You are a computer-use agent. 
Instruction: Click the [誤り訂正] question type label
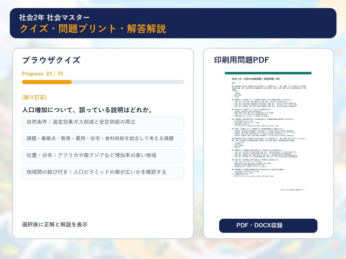pos(34,97)
